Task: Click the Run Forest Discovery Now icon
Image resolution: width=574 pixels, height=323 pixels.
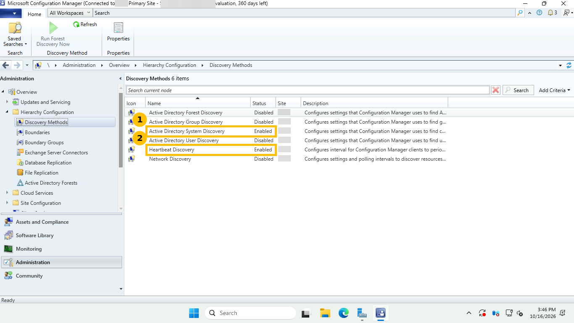Action: click(53, 28)
